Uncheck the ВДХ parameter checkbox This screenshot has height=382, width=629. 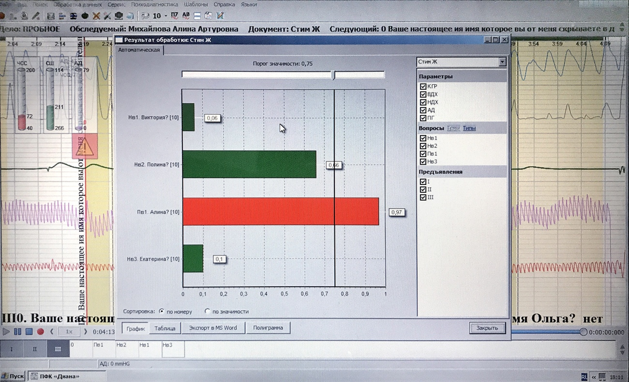(x=423, y=94)
